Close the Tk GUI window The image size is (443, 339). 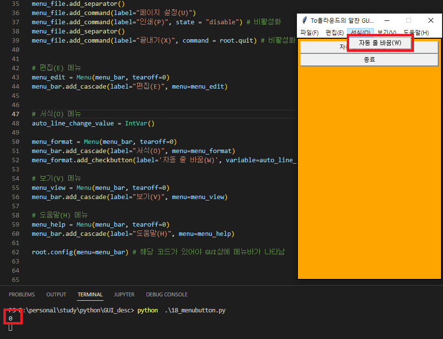pyautogui.click(x=430, y=20)
